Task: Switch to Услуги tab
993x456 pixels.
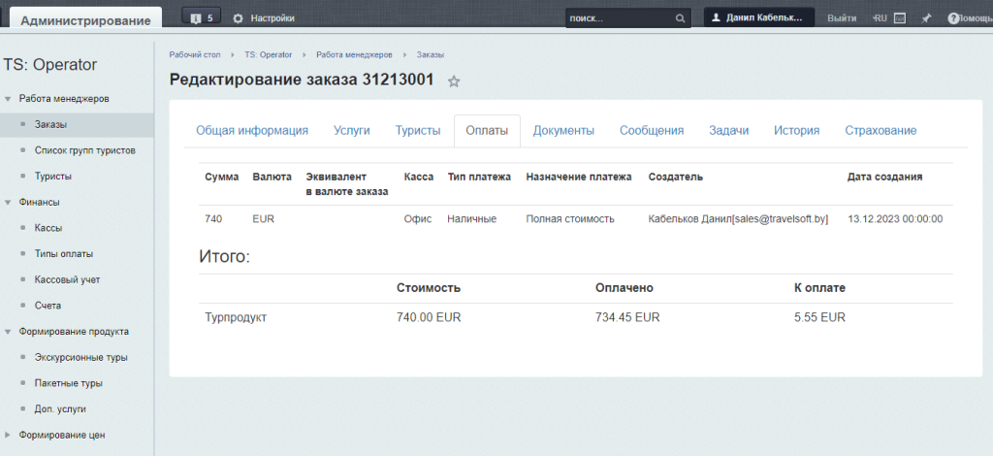Action: (351, 130)
